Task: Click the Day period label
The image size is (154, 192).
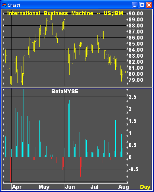Action: pos(145,187)
